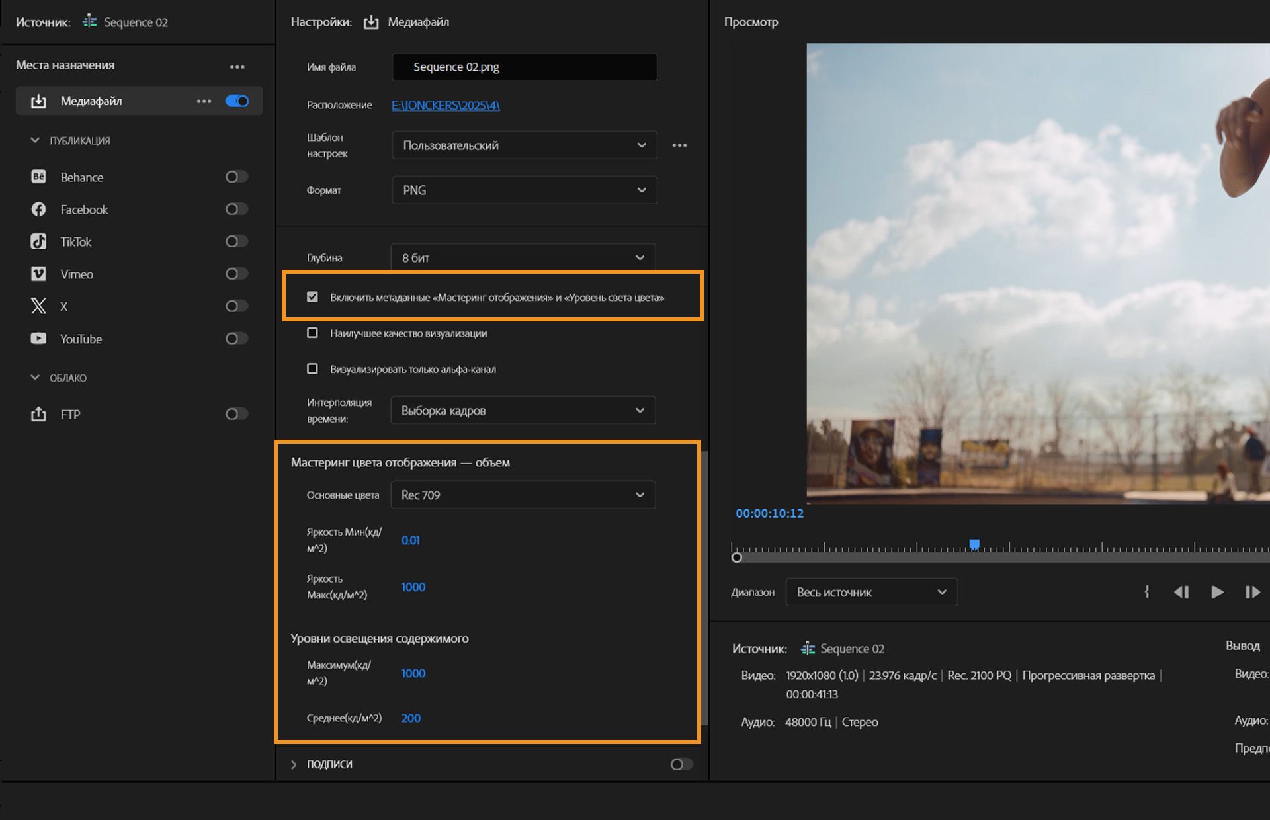Image resolution: width=1270 pixels, height=820 pixels.
Task: Collapse the ПУБЛИКАЦИЯ section
Action: click(35, 140)
